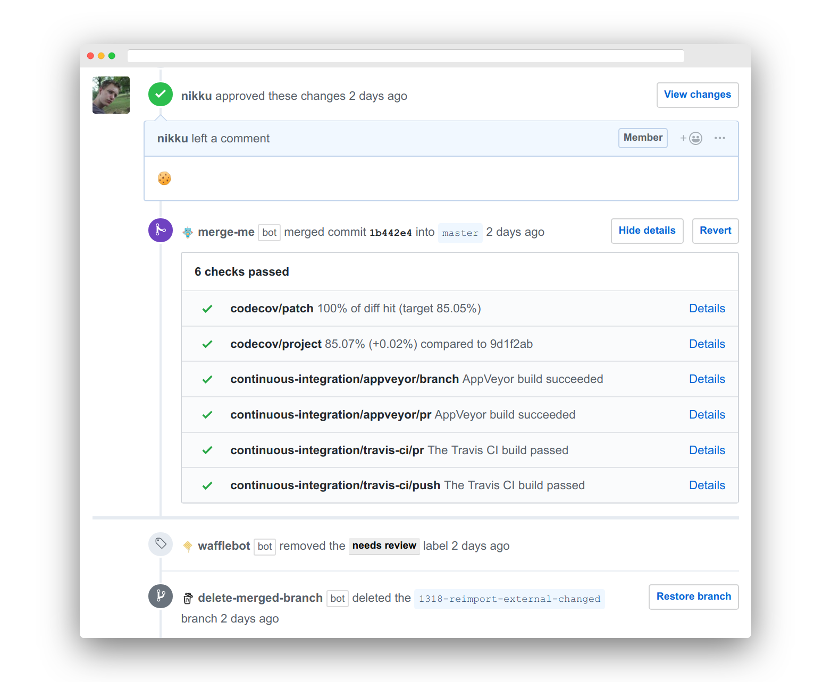Click the wafflebot avatar icon
This screenshot has height=682, width=831.
(x=188, y=546)
